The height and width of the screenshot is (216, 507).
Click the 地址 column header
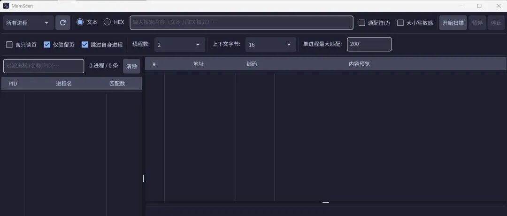click(199, 64)
